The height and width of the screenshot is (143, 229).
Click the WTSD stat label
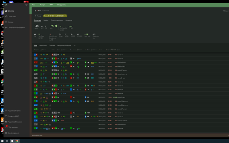pos(67,36)
